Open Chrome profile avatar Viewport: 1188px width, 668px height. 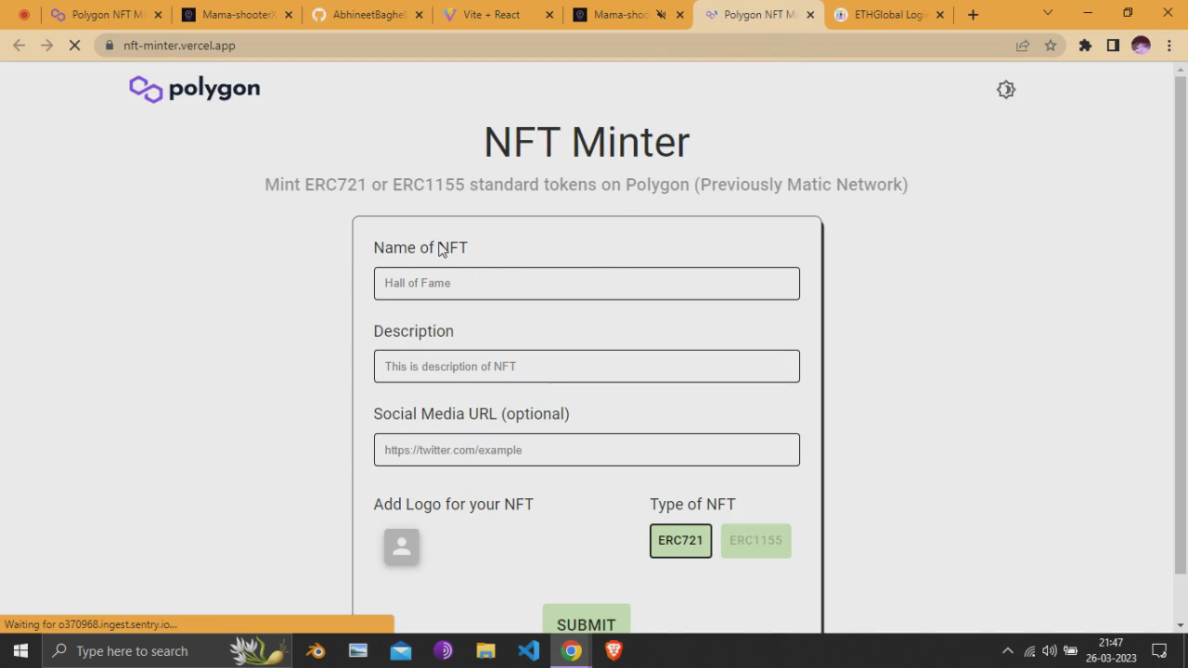coord(1141,45)
